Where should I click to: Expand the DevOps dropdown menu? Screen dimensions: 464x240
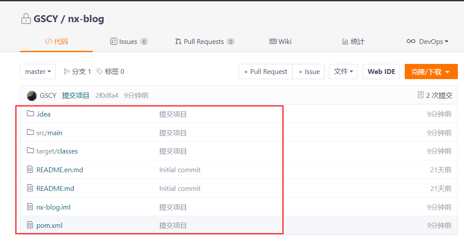(427, 42)
